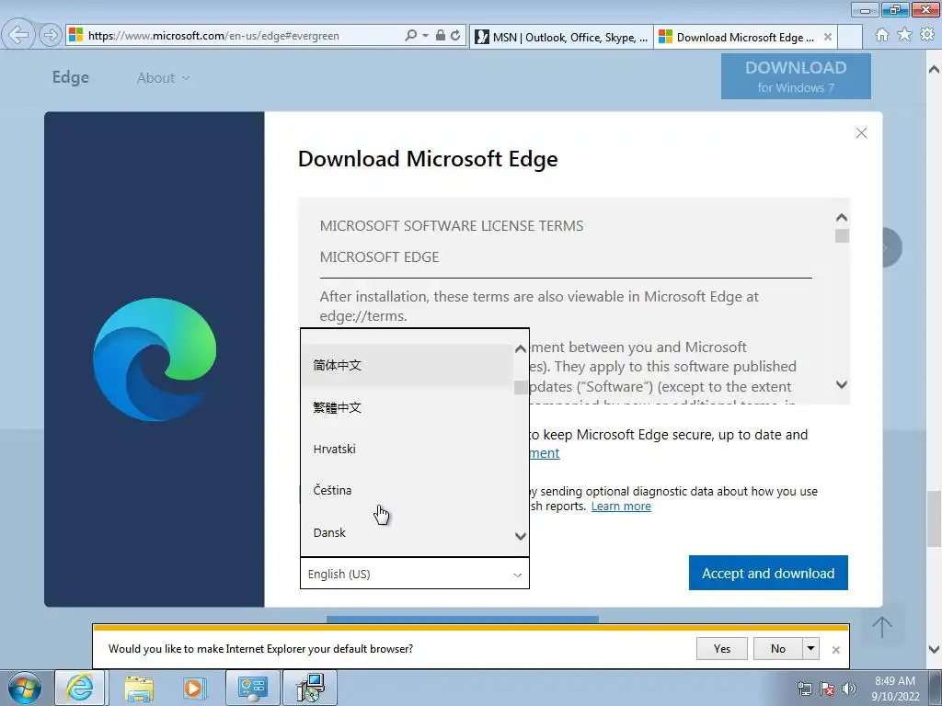
Task: Open the Learn more link
Action: [621, 507]
